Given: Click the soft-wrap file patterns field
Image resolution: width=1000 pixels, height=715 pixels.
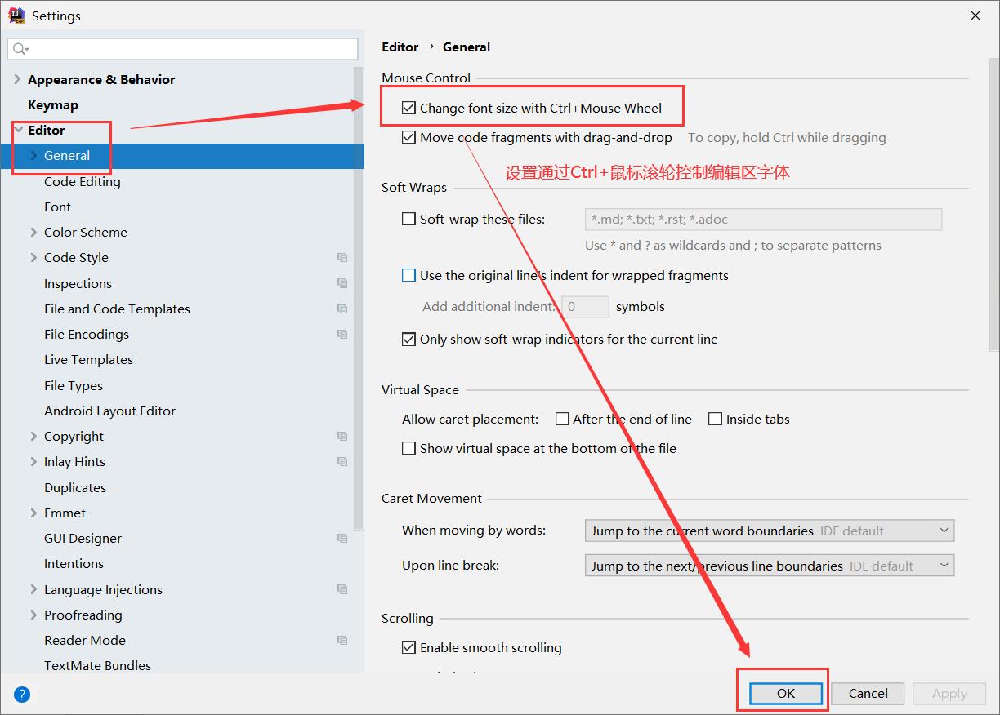Looking at the screenshot, I should pyautogui.click(x=763, y=219).
